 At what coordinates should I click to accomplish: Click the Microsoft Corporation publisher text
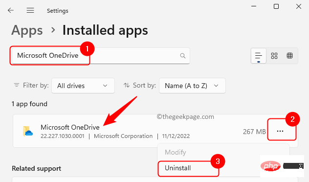click(123, 136)
